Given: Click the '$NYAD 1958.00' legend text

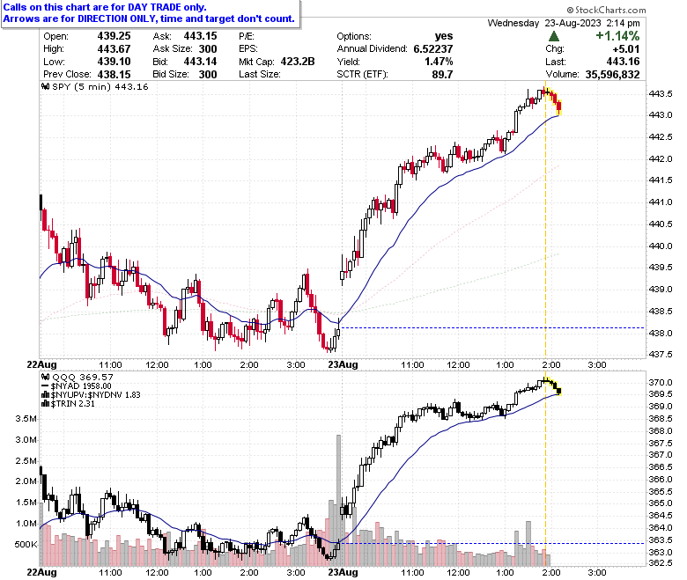Looking at the screenshot, I should pos(81,386).
